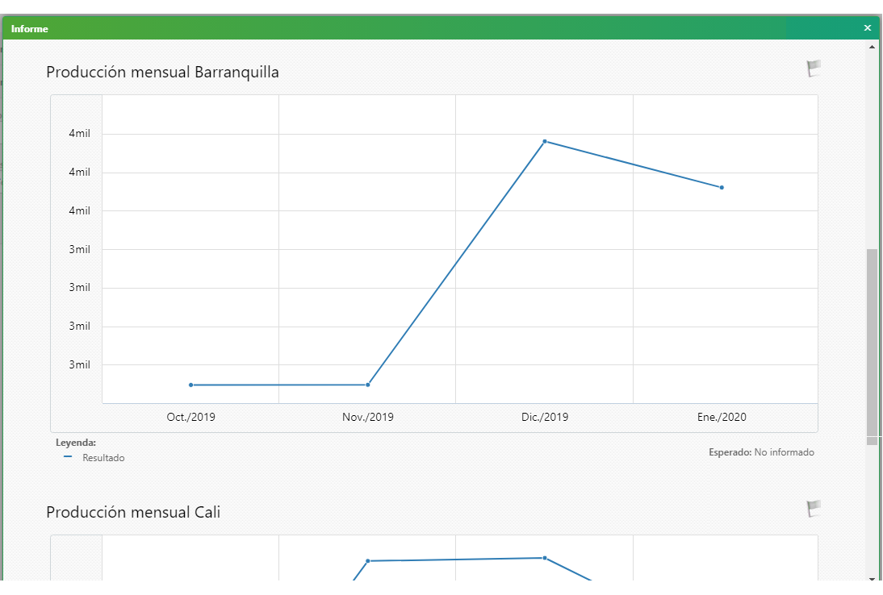Click the Informe title bar text

pos(29,29)
